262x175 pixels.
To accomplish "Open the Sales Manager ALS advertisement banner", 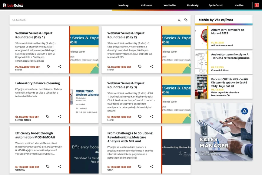I will pos(224,132).
